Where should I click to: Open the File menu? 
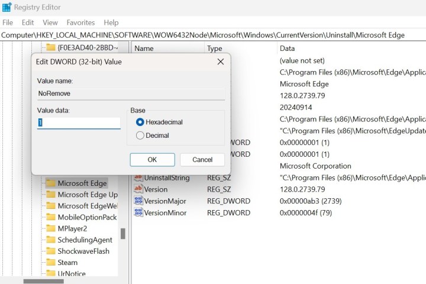8,22
